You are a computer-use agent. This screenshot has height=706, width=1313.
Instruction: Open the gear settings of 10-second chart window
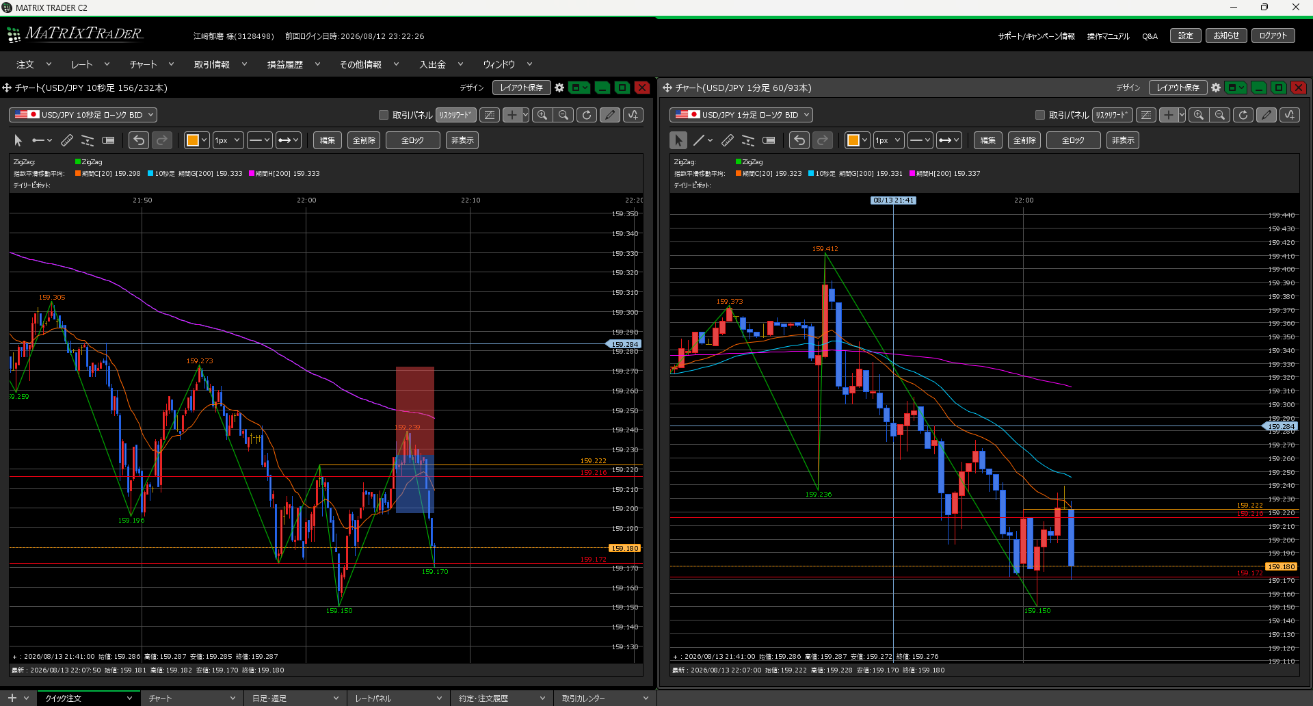(x=559, y=88)
